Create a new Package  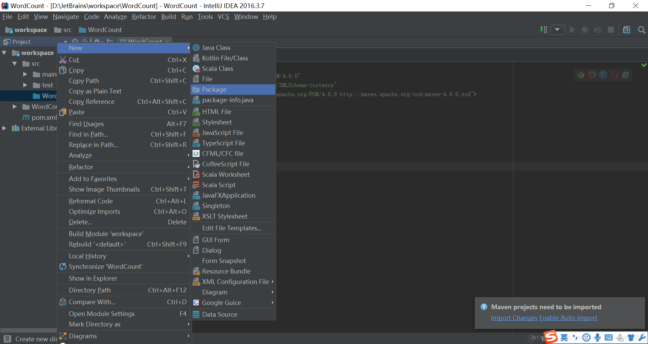tap(233, 90)
